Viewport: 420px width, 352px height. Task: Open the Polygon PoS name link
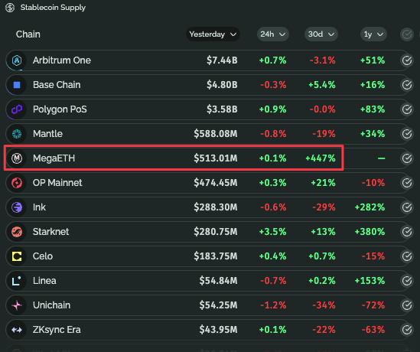click(x=60, y=109)
